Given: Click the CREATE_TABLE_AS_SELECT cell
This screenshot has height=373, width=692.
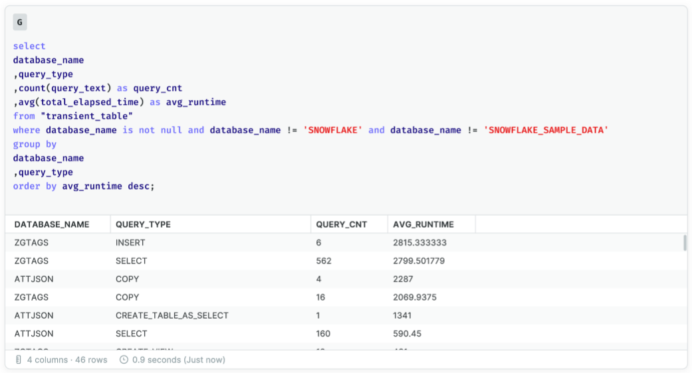Looking at the screenshot, I should [172, 315].
